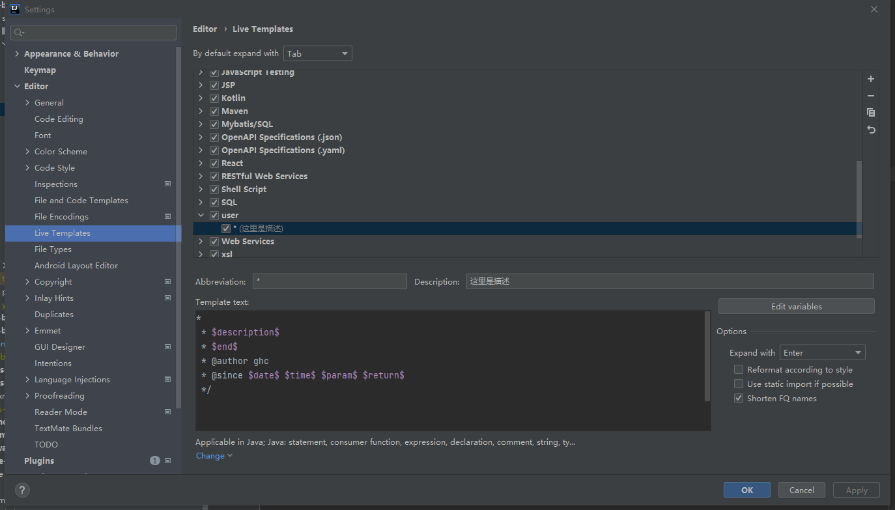This screenshot has height=510, width=895.
Task: Click the Change applicable contexts link
Action: (214, 456)
